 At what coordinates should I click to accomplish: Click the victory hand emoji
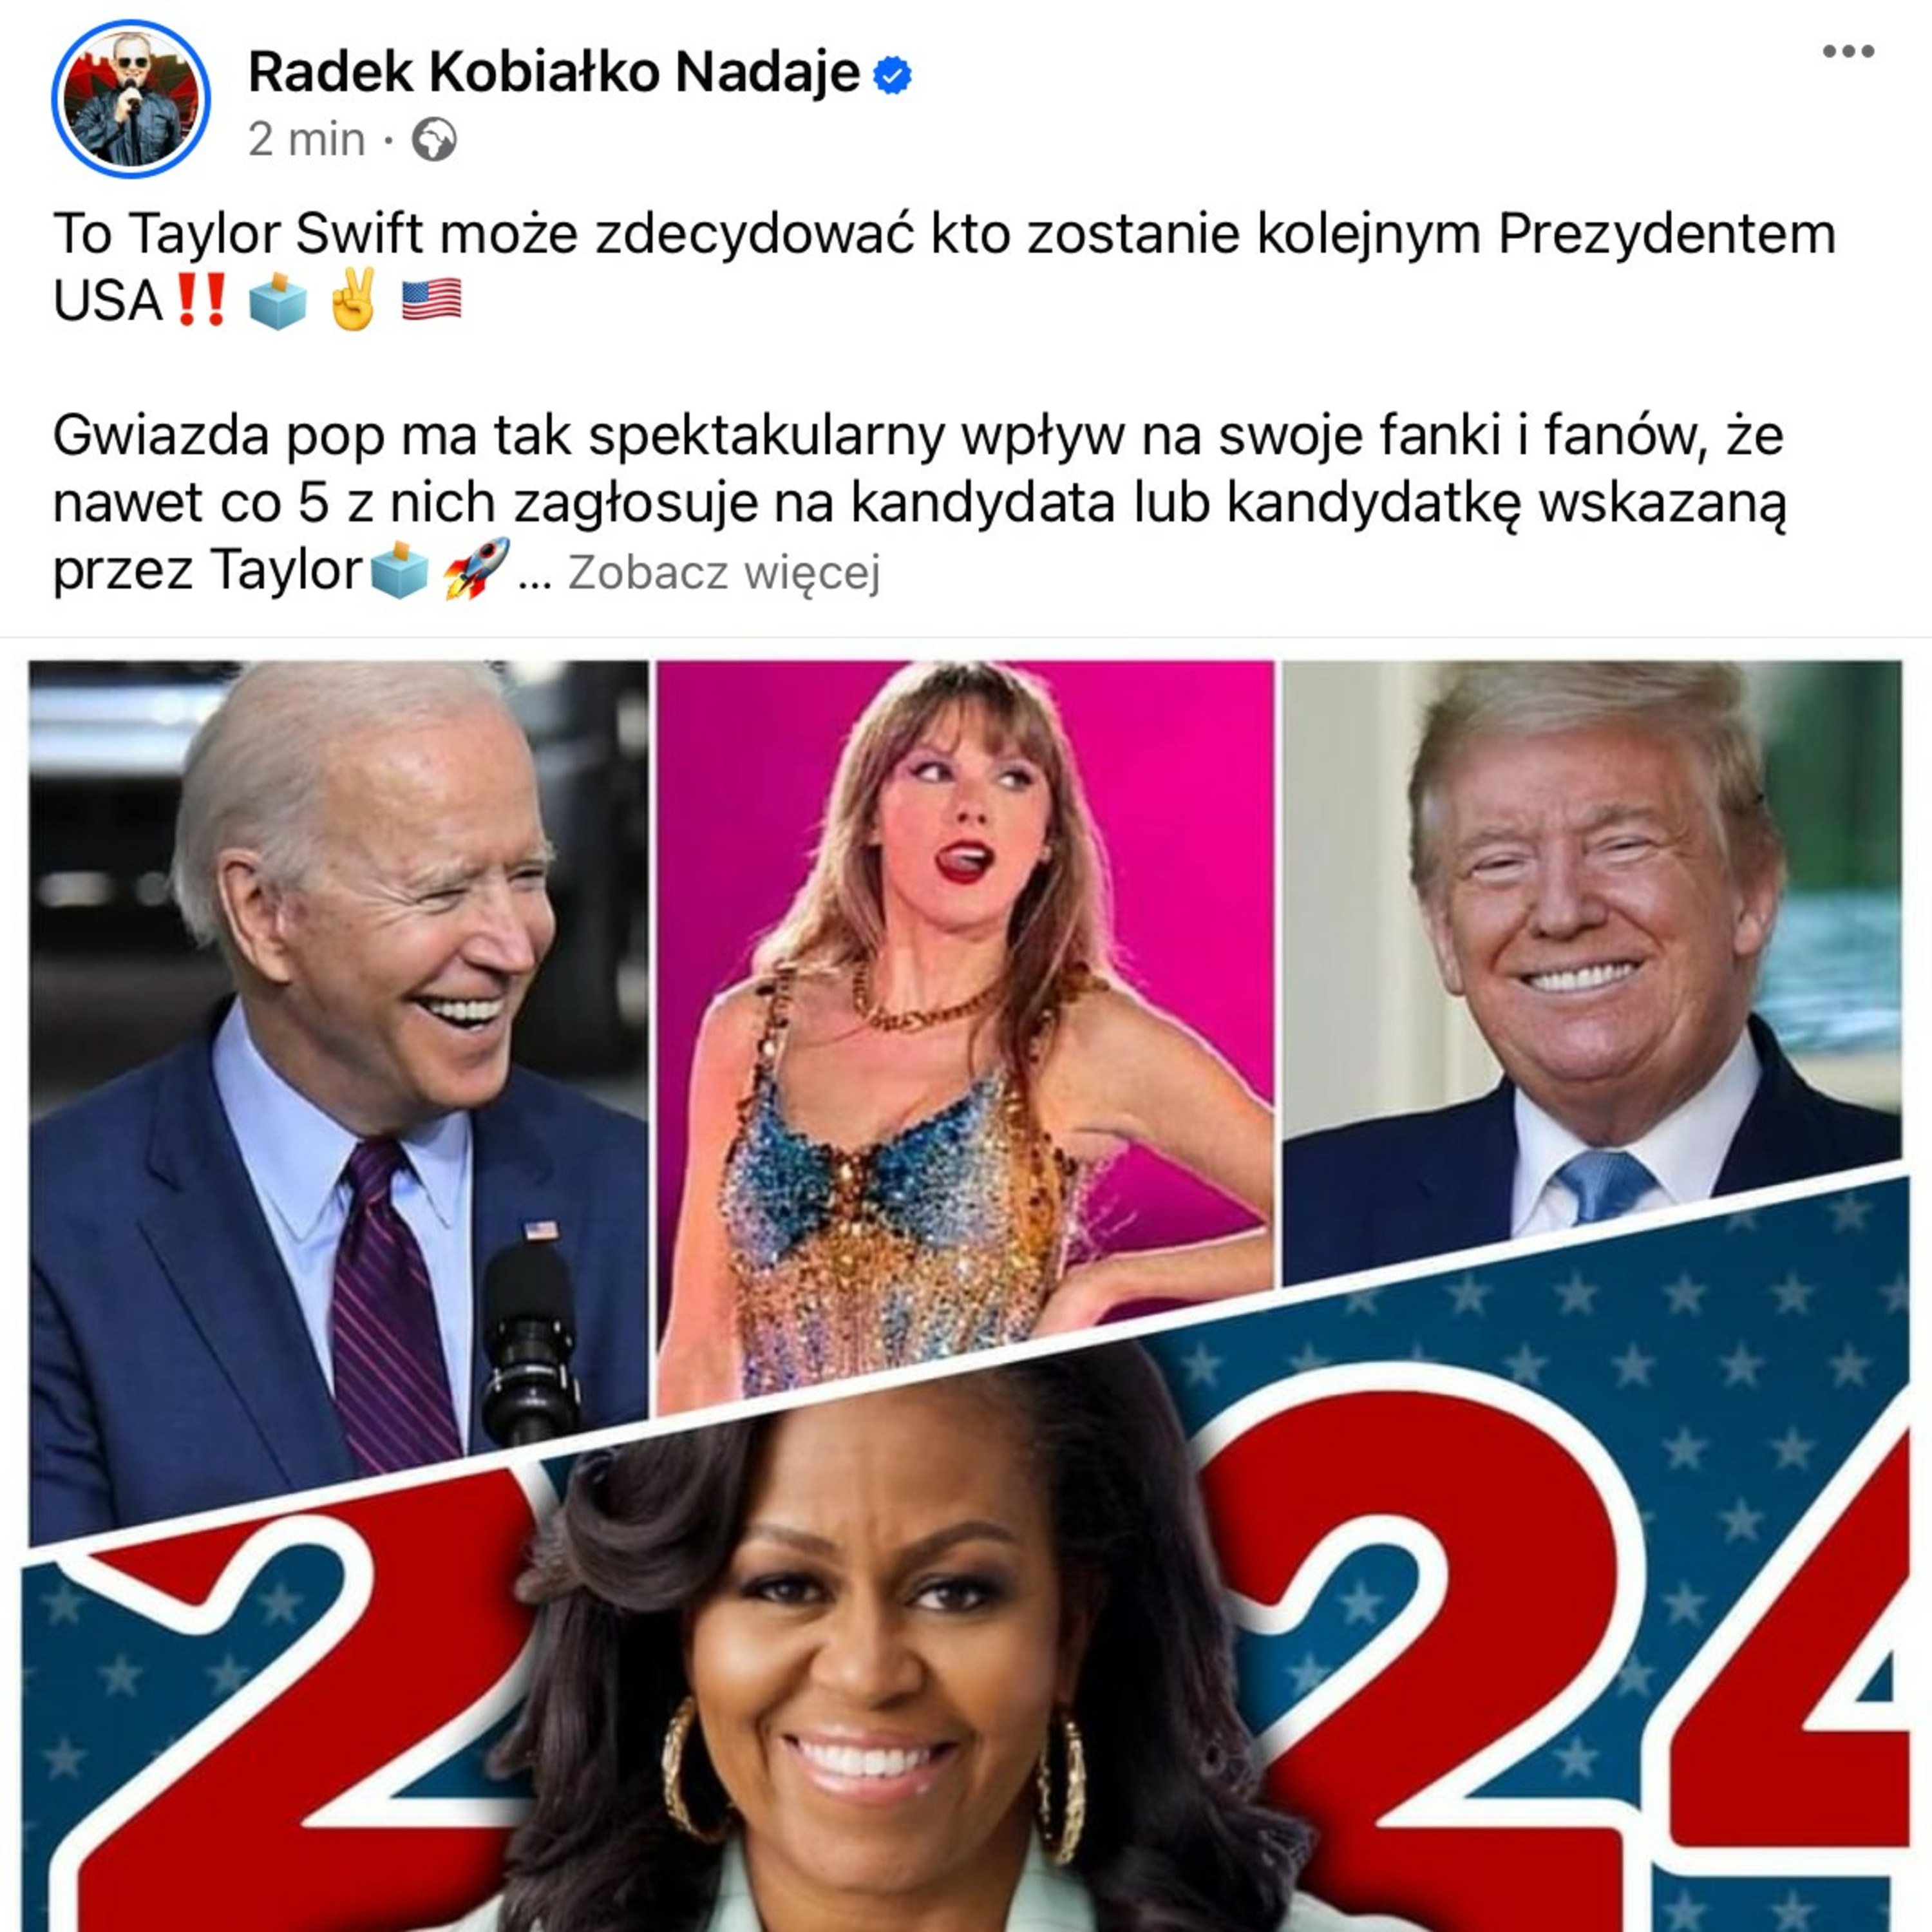tap(353, 299)
